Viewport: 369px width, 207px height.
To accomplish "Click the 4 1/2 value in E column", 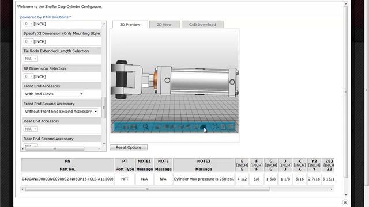I will click(242, 179).
